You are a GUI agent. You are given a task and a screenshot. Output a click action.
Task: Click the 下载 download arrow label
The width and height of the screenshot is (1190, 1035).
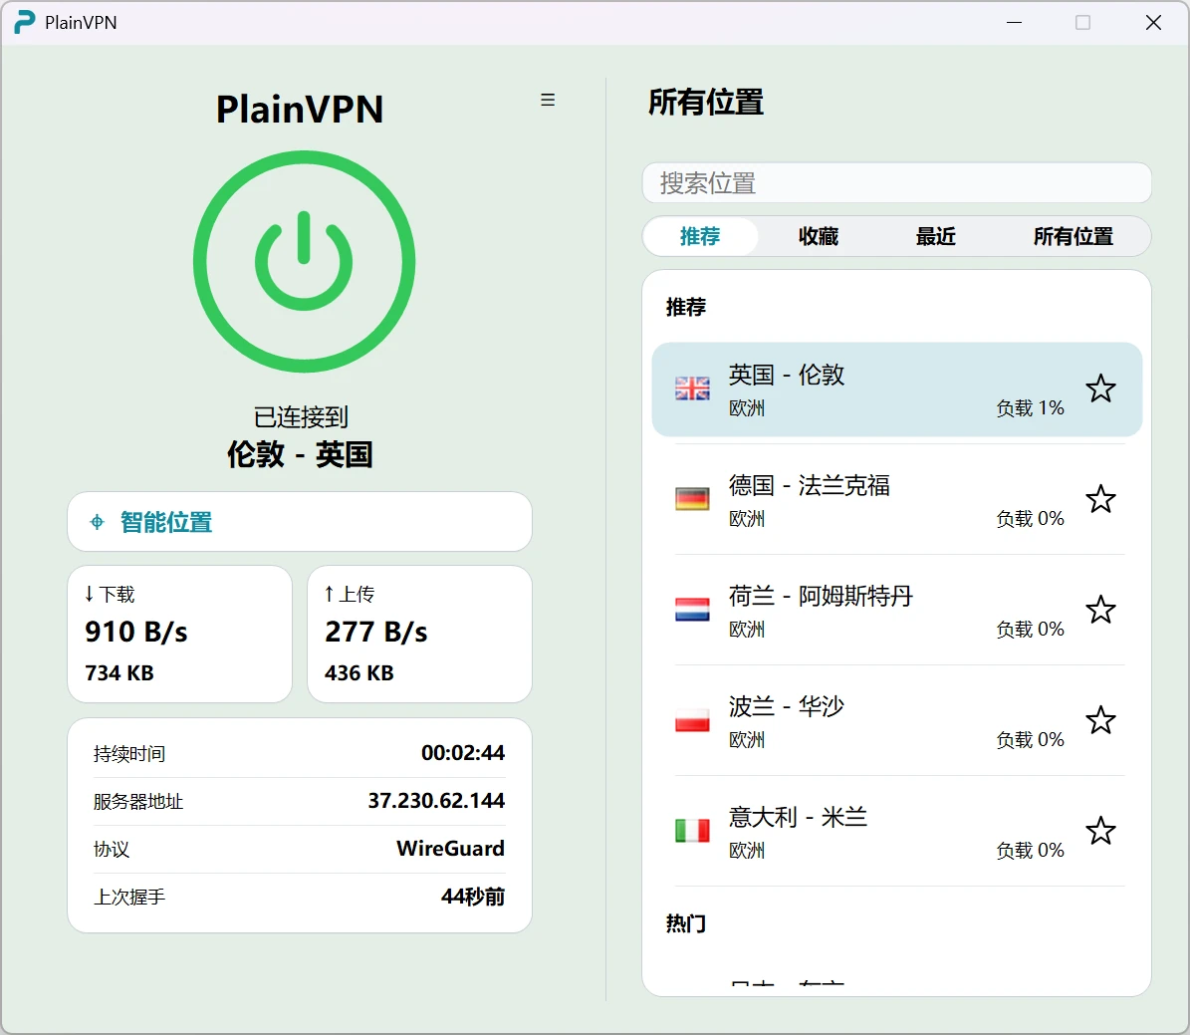coord(110,594)
